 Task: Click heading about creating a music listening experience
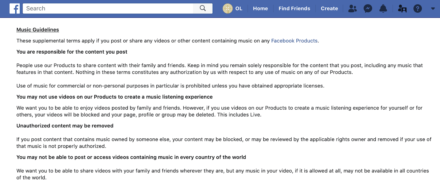click(114, 97)
